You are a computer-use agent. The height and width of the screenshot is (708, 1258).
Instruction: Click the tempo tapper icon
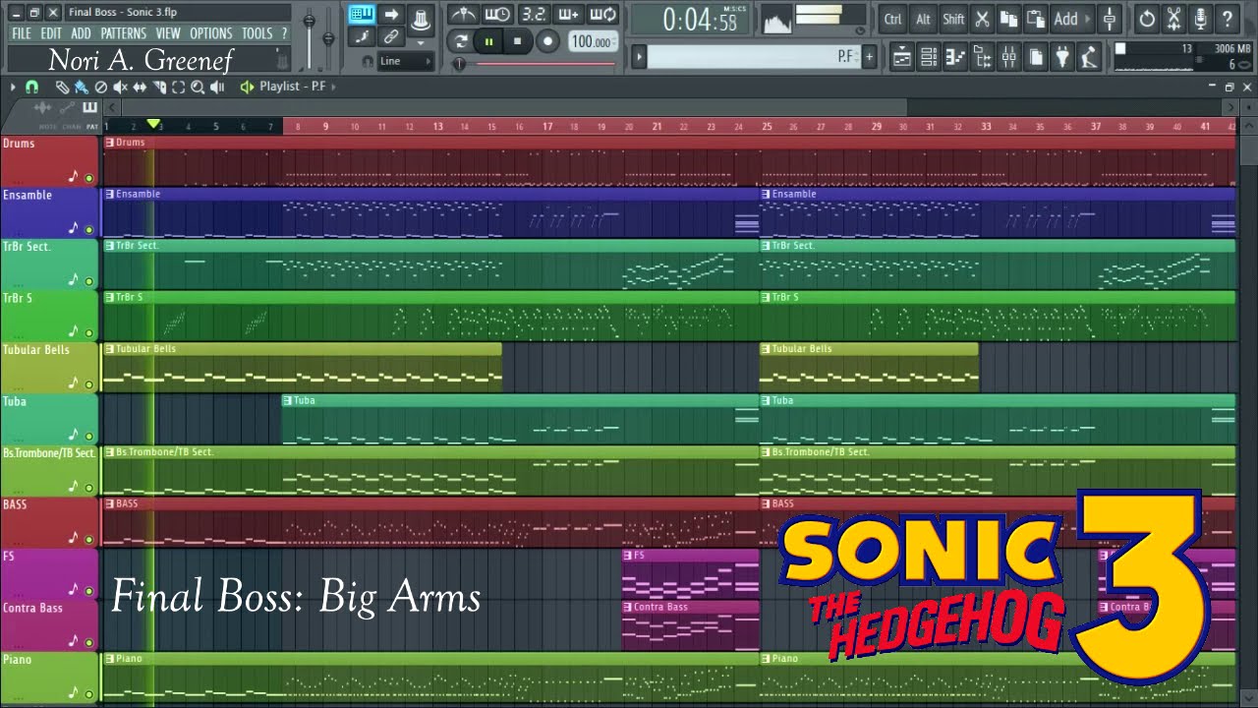(1088, 57)
